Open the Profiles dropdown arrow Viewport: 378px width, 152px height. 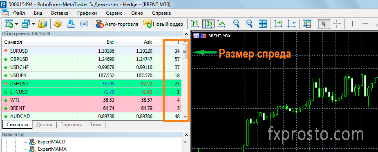tap(33, 24)
